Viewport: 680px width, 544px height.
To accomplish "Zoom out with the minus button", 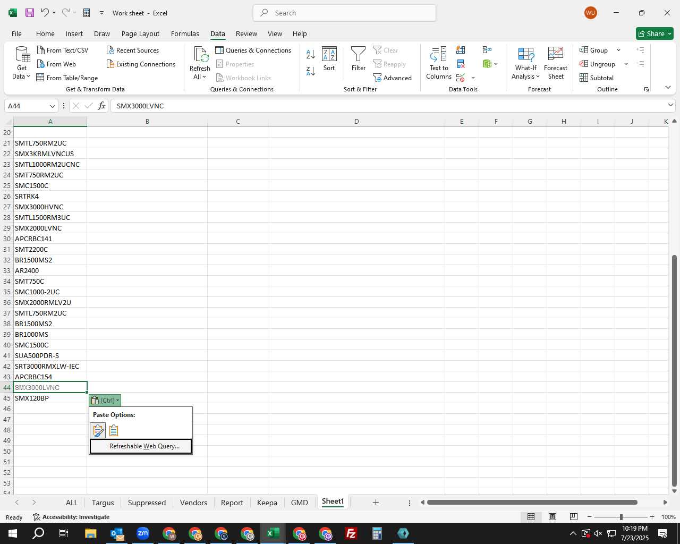I will pyautogui.click(x=589, y=517).
